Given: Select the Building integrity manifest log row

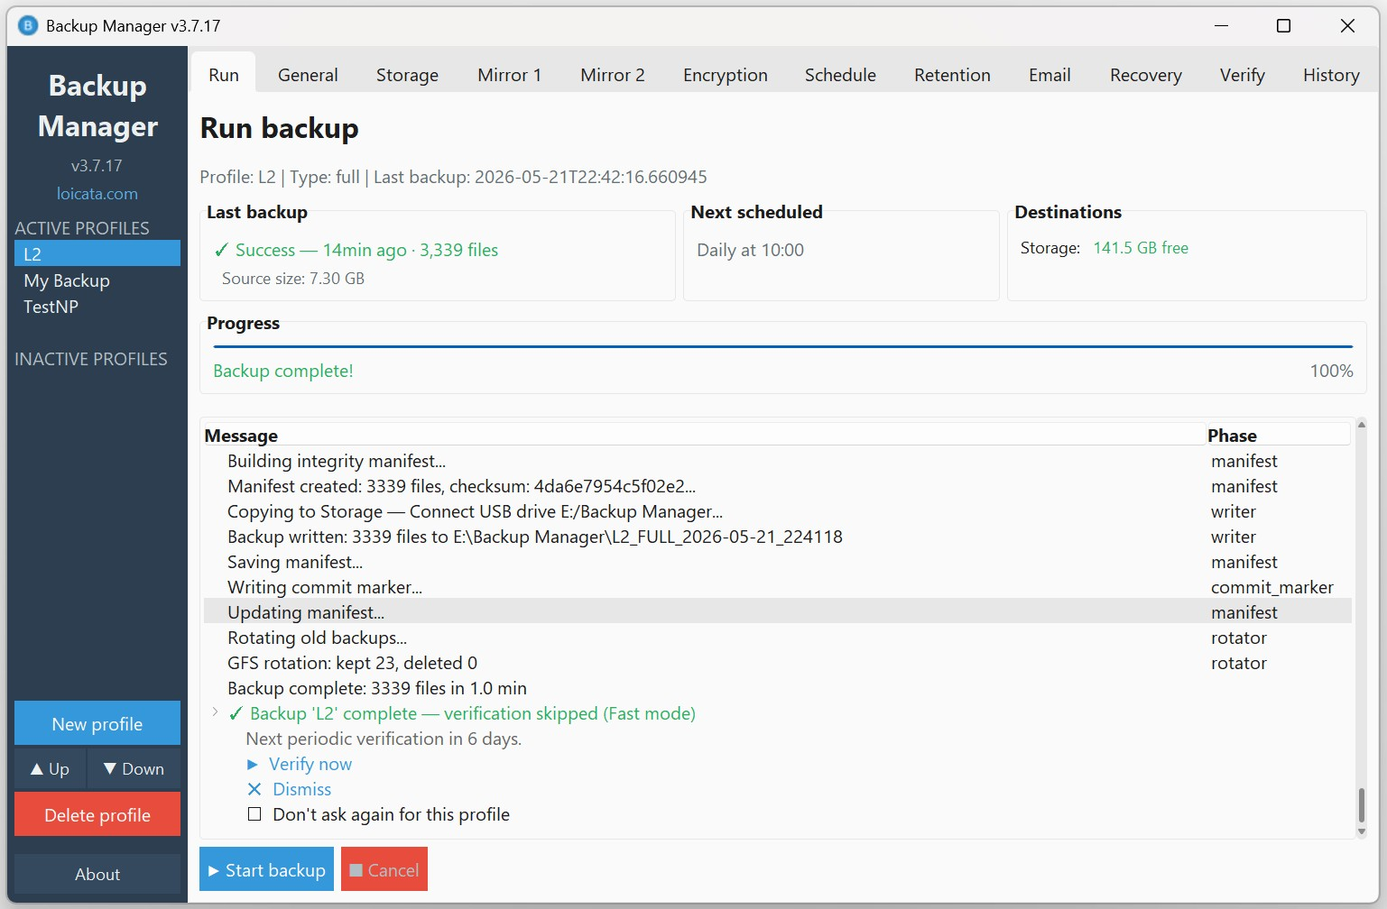Looking at the screenshot, I should (x=778, y=461).
